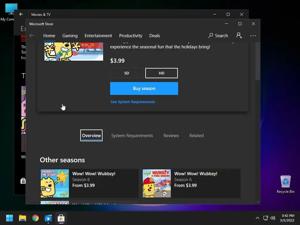
Task: Go to the Home tab
Action: tap(49, 36)
